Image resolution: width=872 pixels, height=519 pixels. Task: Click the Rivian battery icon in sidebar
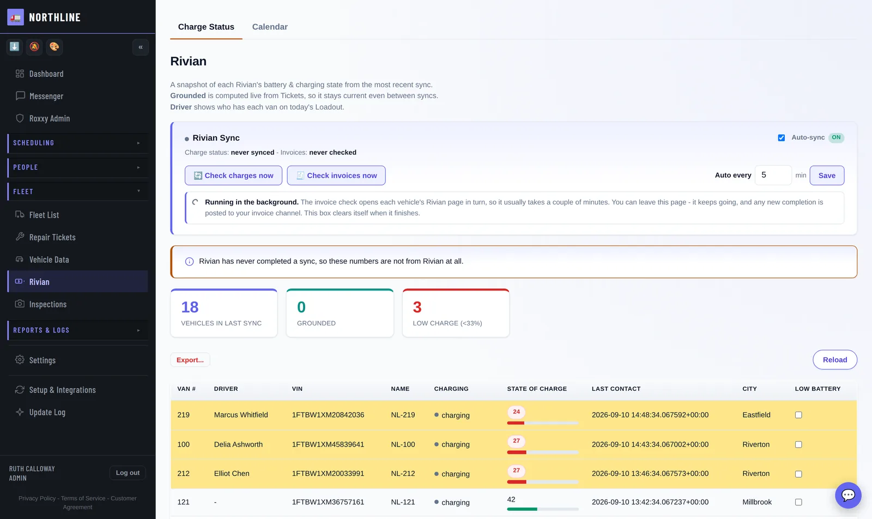tap(20, 282)
